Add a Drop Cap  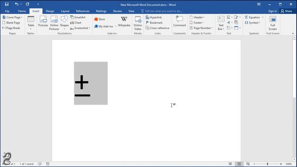coord(230,28)
